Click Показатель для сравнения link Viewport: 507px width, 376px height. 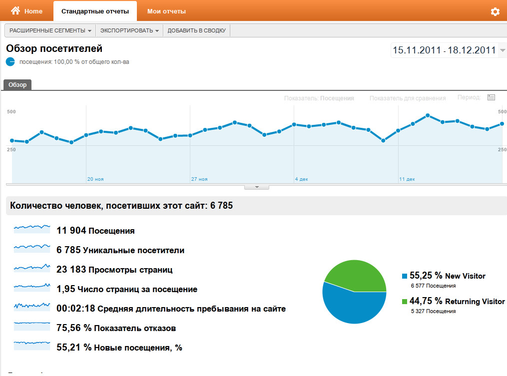tap(408, 98)
